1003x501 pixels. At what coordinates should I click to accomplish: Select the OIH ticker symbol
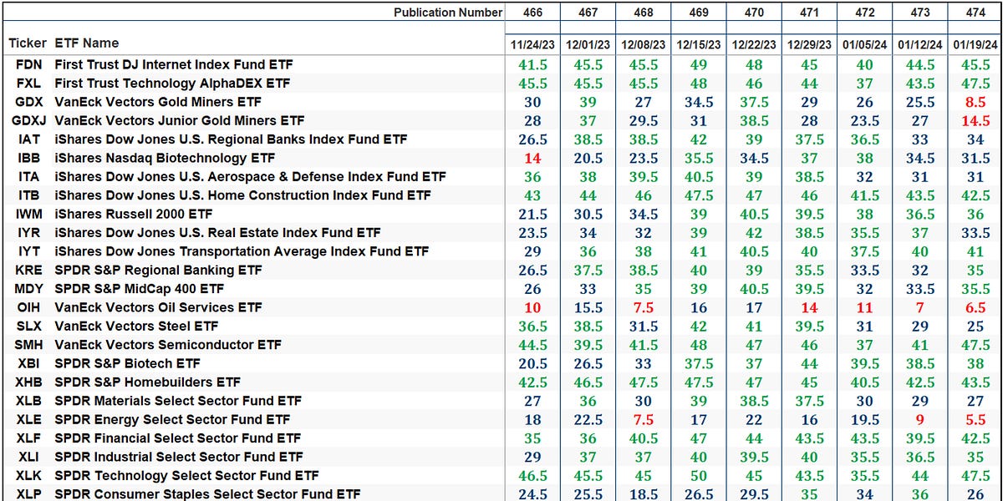(28, 307)
